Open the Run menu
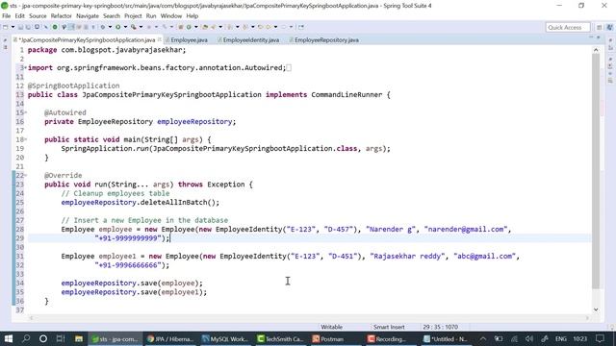The height and width of the screenshot is (346, 616). point(151,16)
